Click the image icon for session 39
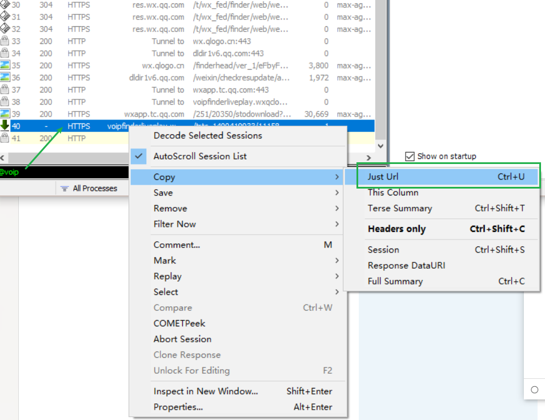The height and width of the screenshot is (420, 545). click(5, 114)
